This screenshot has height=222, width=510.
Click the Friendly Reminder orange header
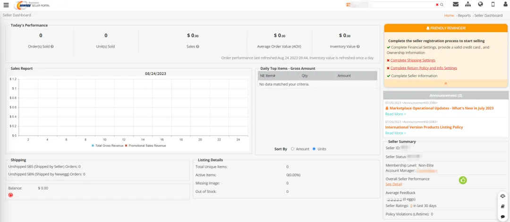(446, 28)
